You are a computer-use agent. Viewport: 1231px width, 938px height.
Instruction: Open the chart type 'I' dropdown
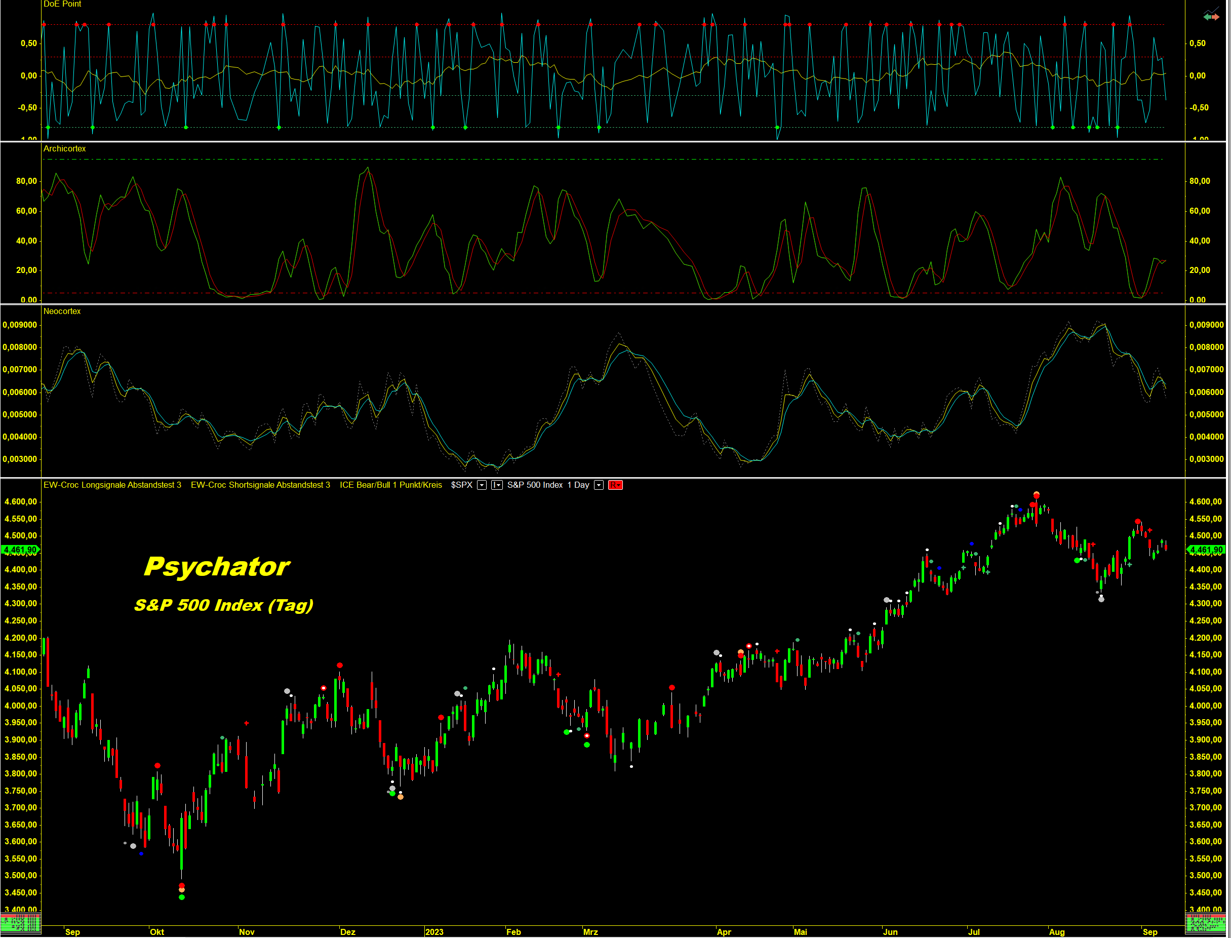pos(497,485)
